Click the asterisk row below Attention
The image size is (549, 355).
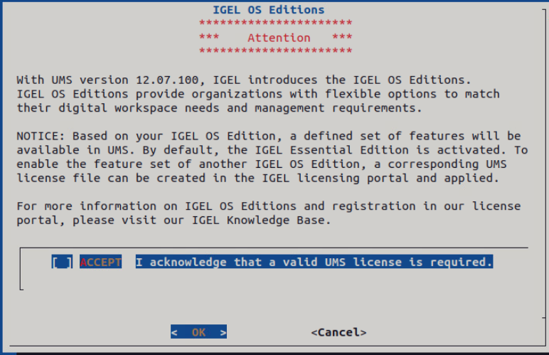pyautogui.click(x=275, y=51)
